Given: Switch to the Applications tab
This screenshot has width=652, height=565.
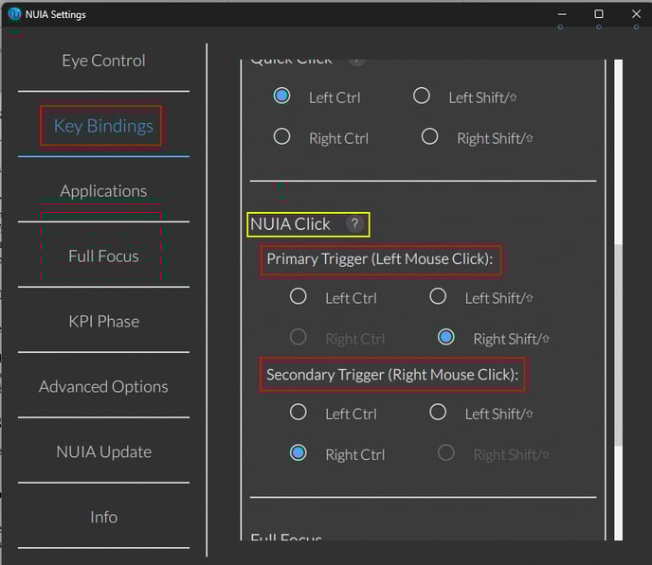Looking at the screenshot, I should [x=103, y=191].
